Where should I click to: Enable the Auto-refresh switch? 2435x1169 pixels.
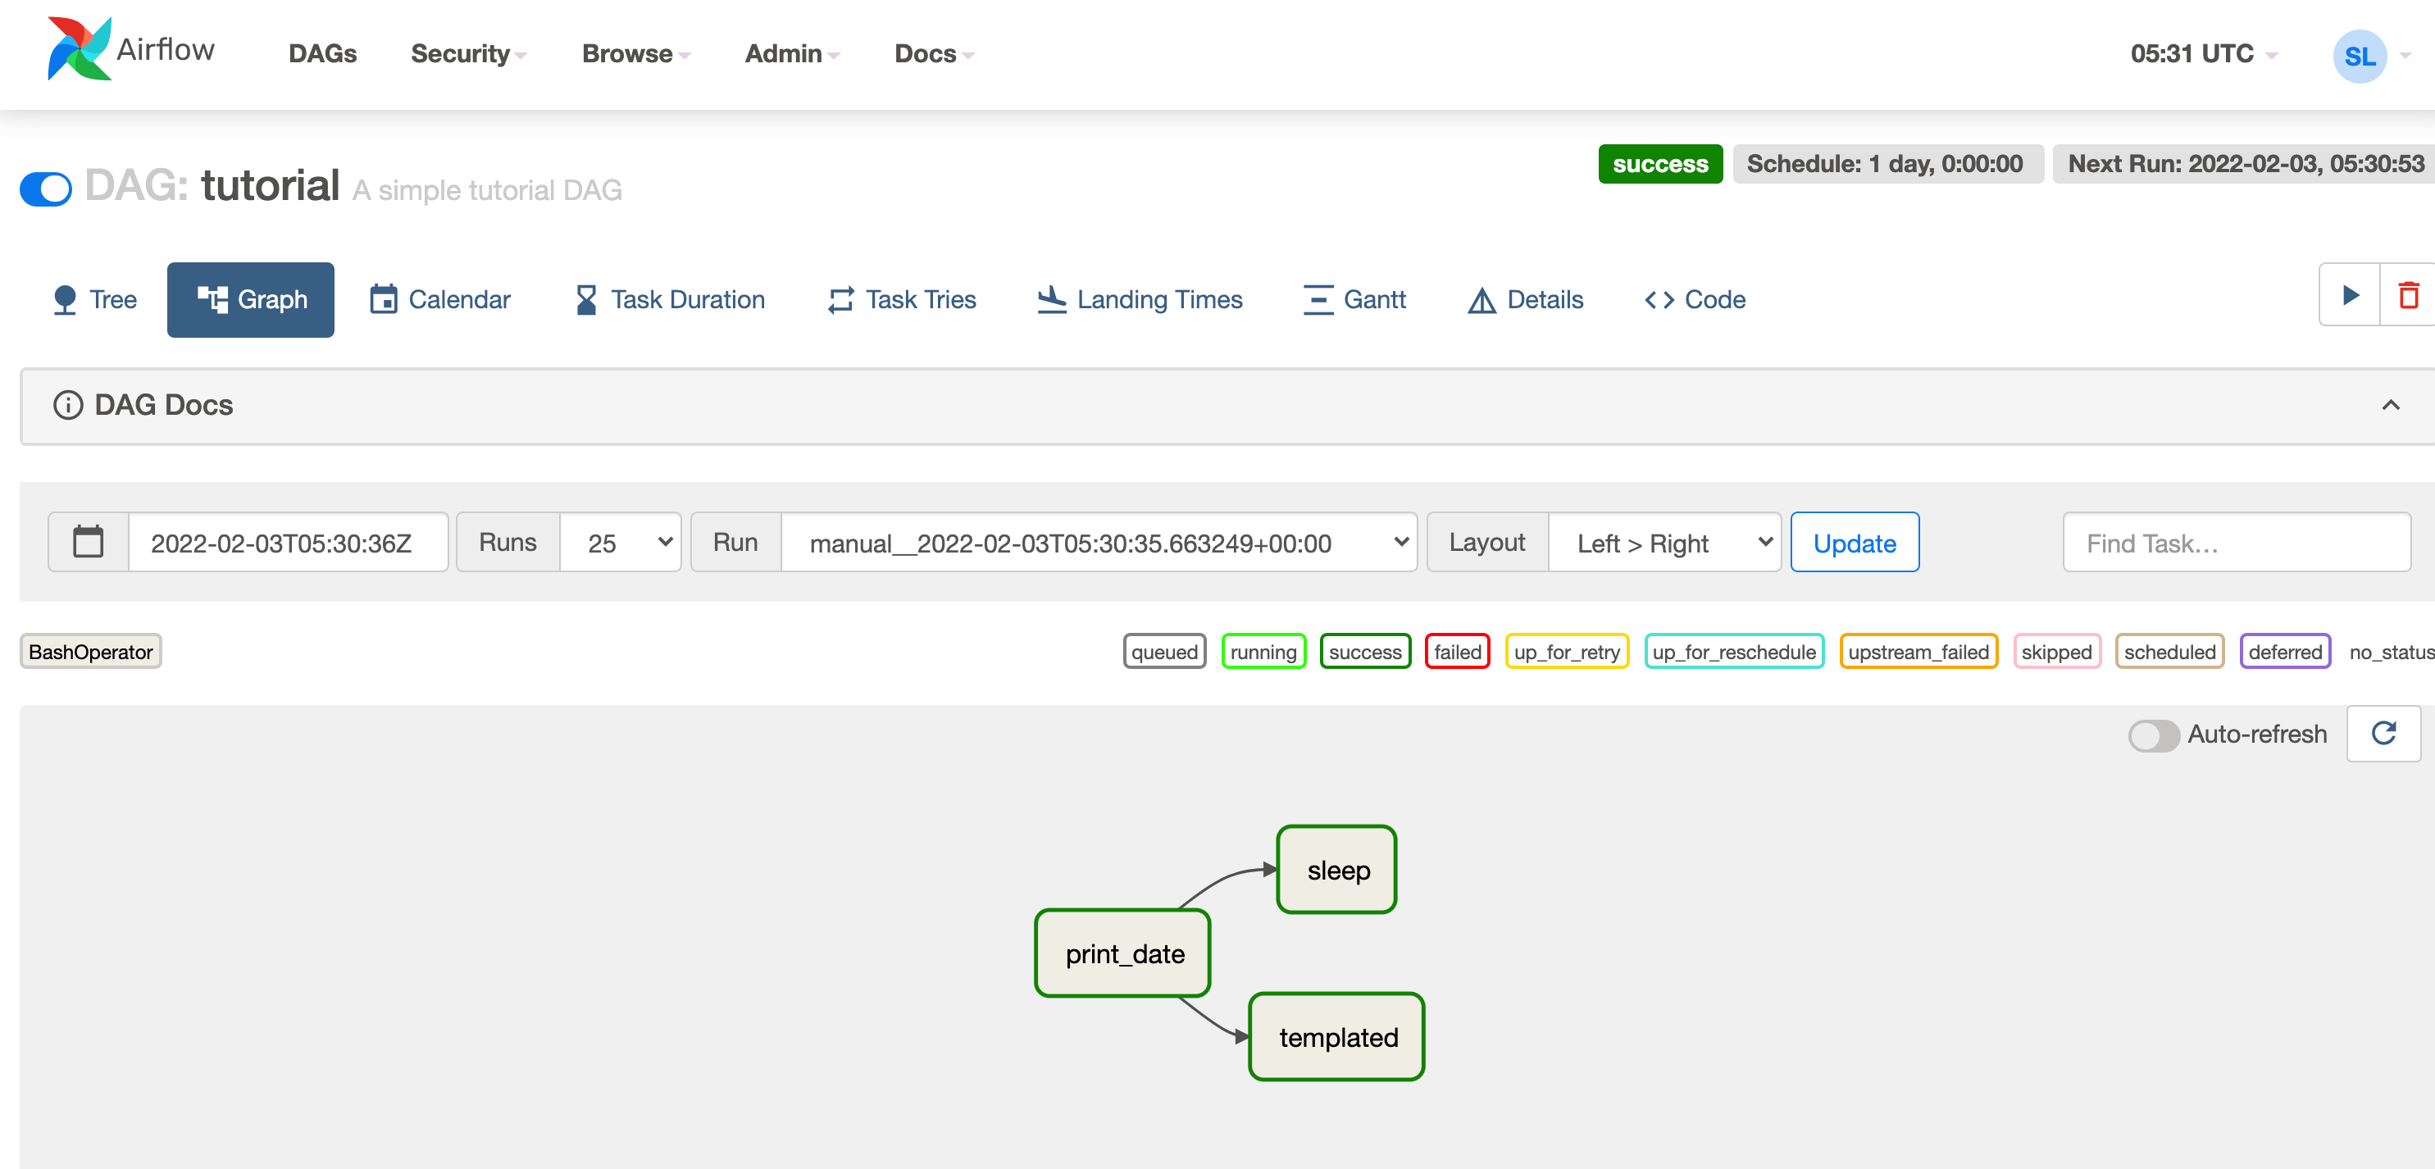[2153, 735]
